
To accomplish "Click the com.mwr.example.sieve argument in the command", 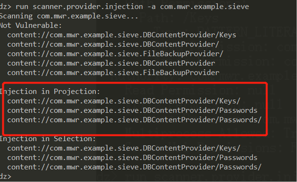I will coord(204,7).
